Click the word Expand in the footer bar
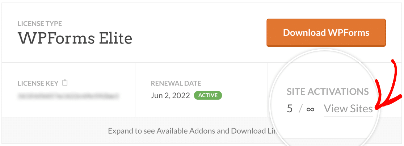The height and width of the screenshot is (146, 404). 120,131
